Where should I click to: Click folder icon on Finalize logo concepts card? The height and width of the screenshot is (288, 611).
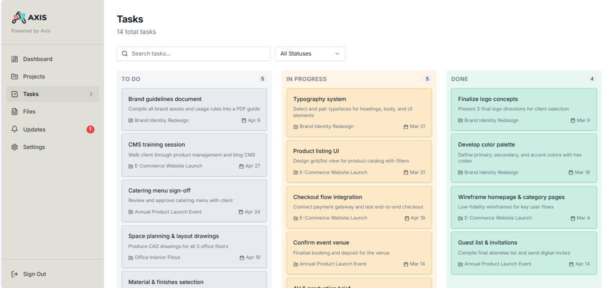point(460,120)
